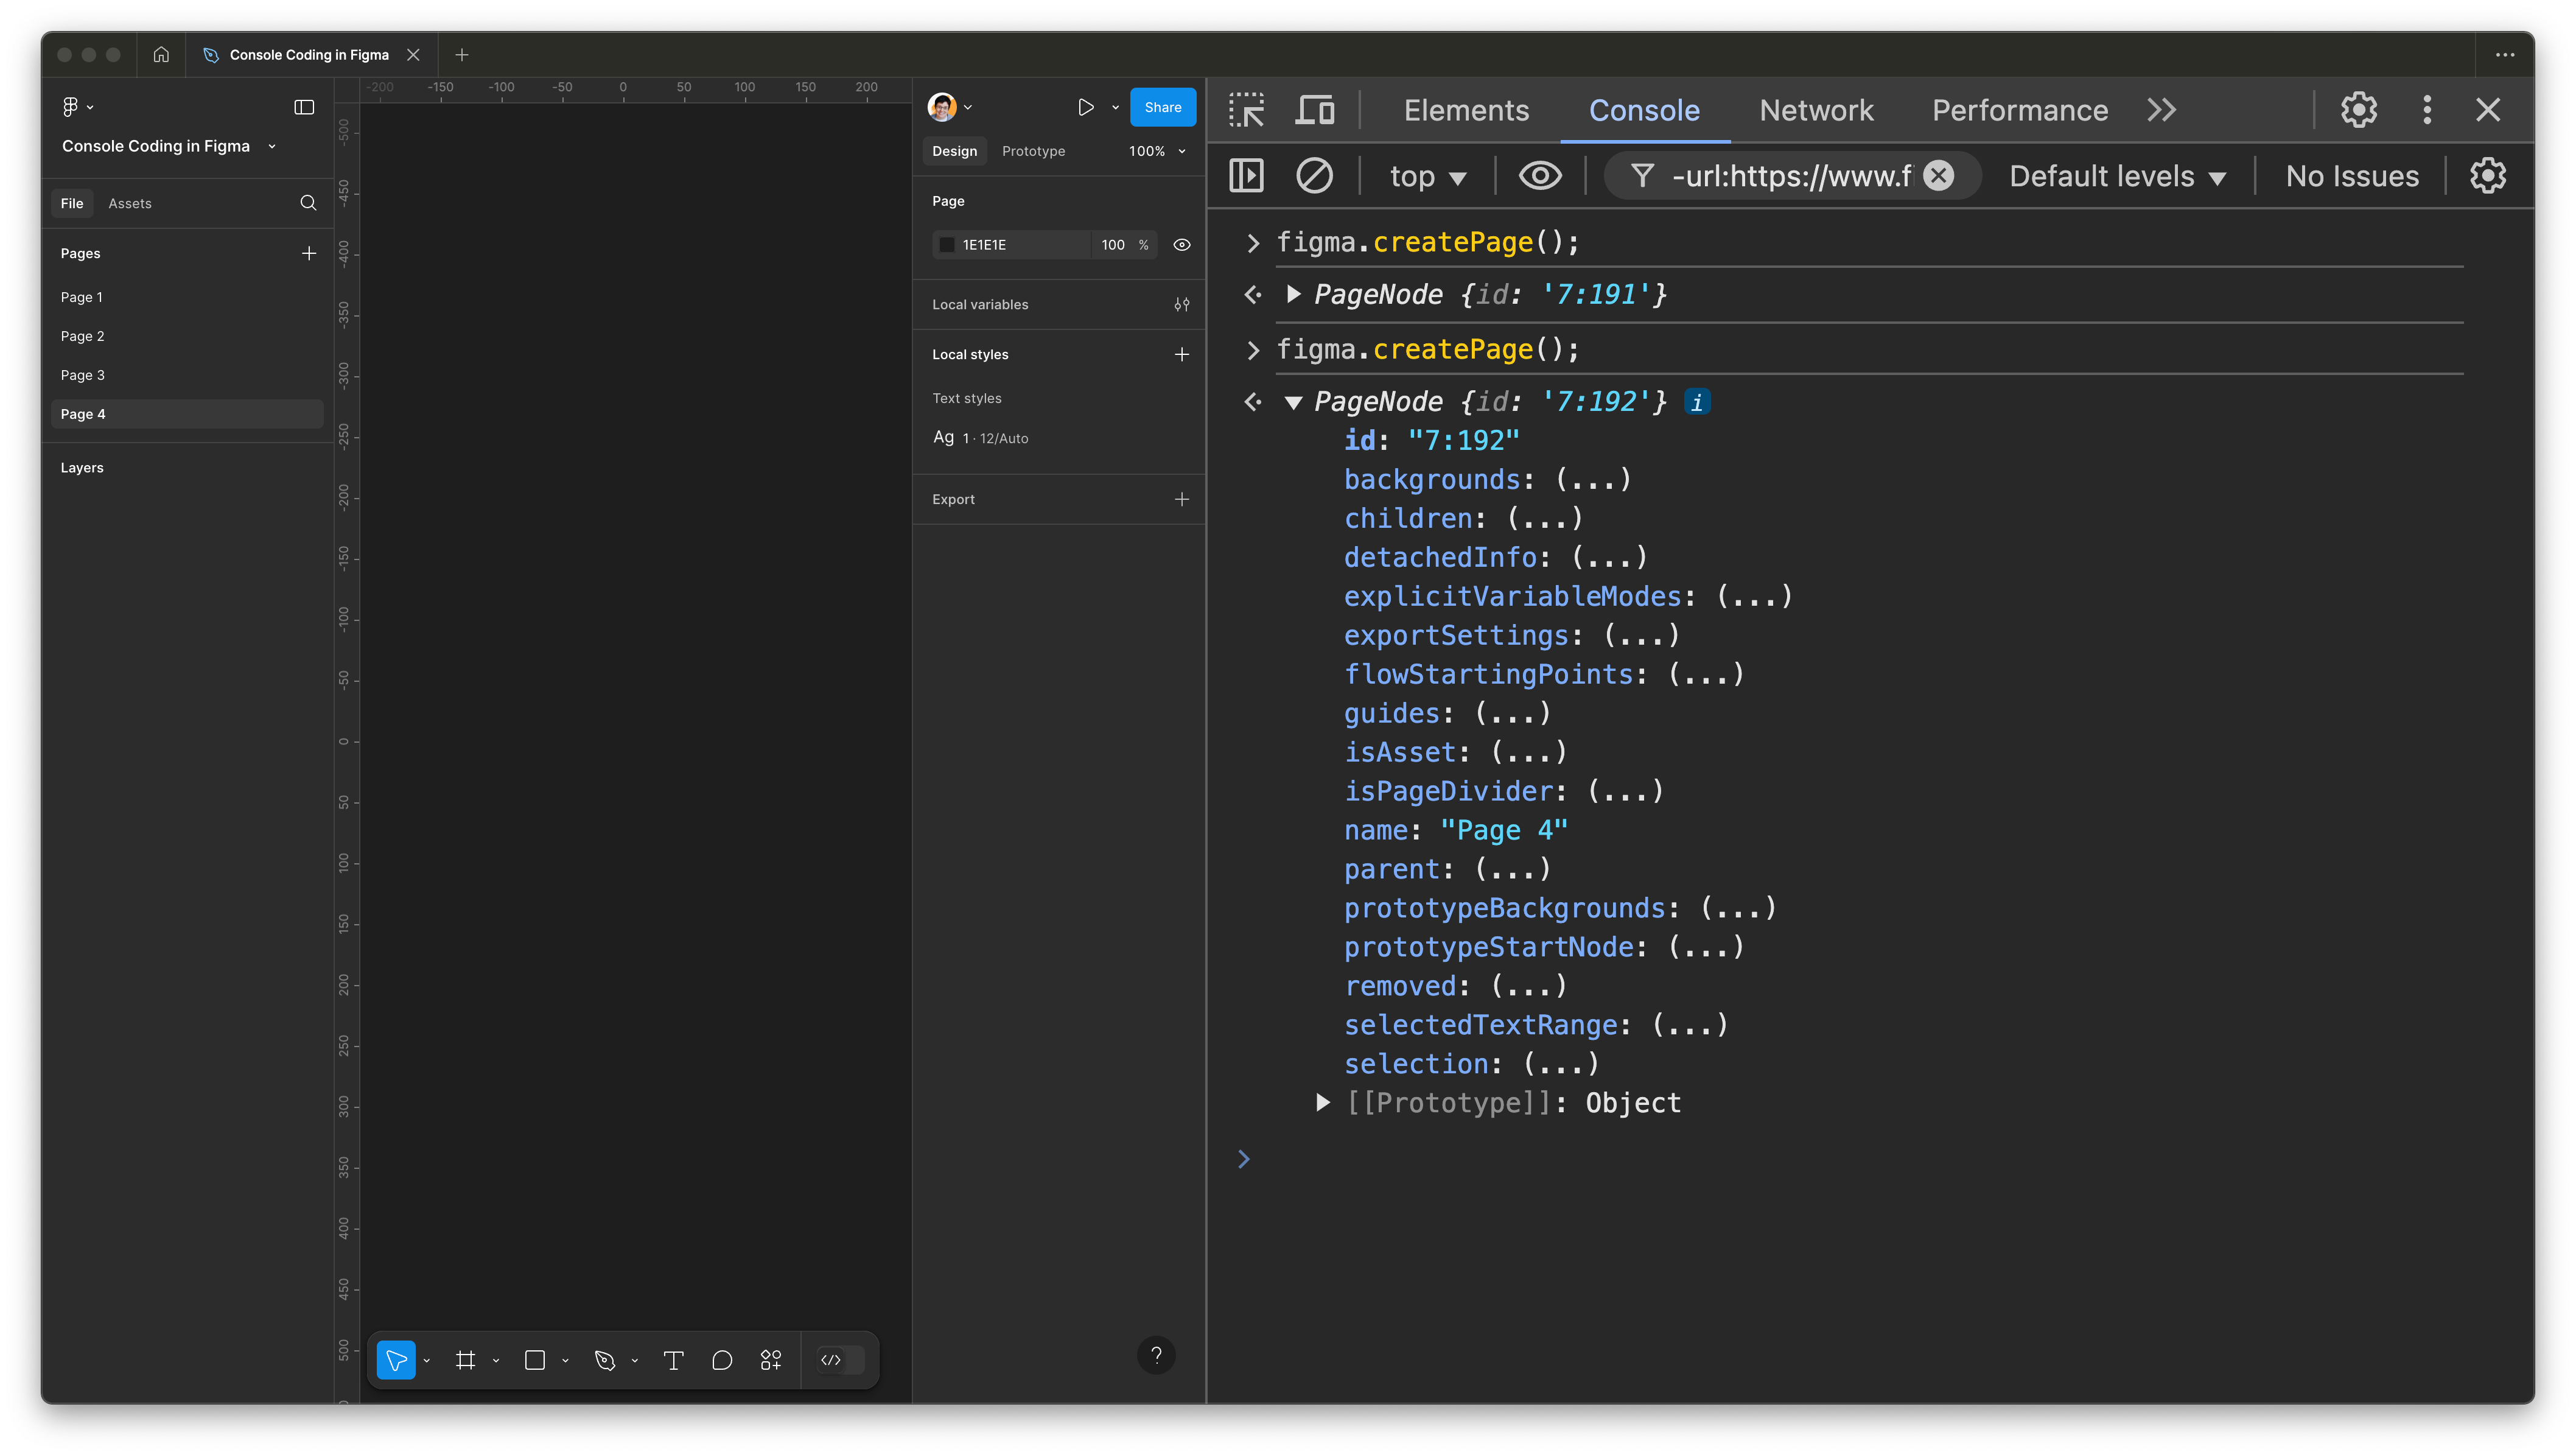Clear the console output
The height and width of the screenshot is (1455, 2576).
(x=1315, y=175)
